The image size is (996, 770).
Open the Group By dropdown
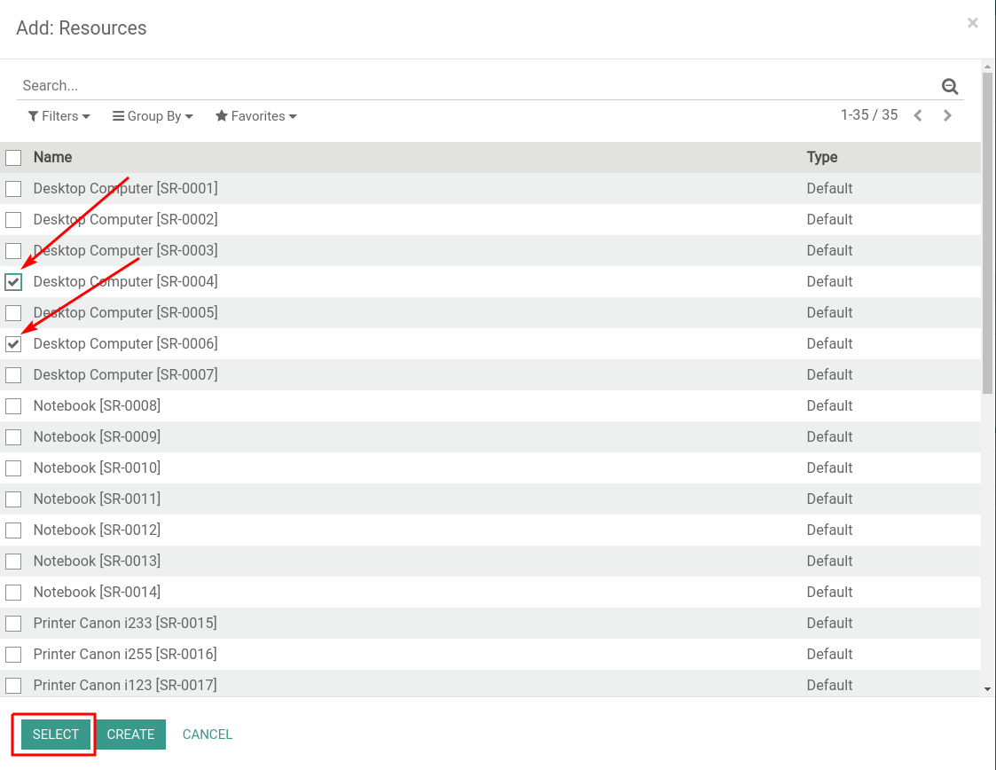click(x=153, y=116)
